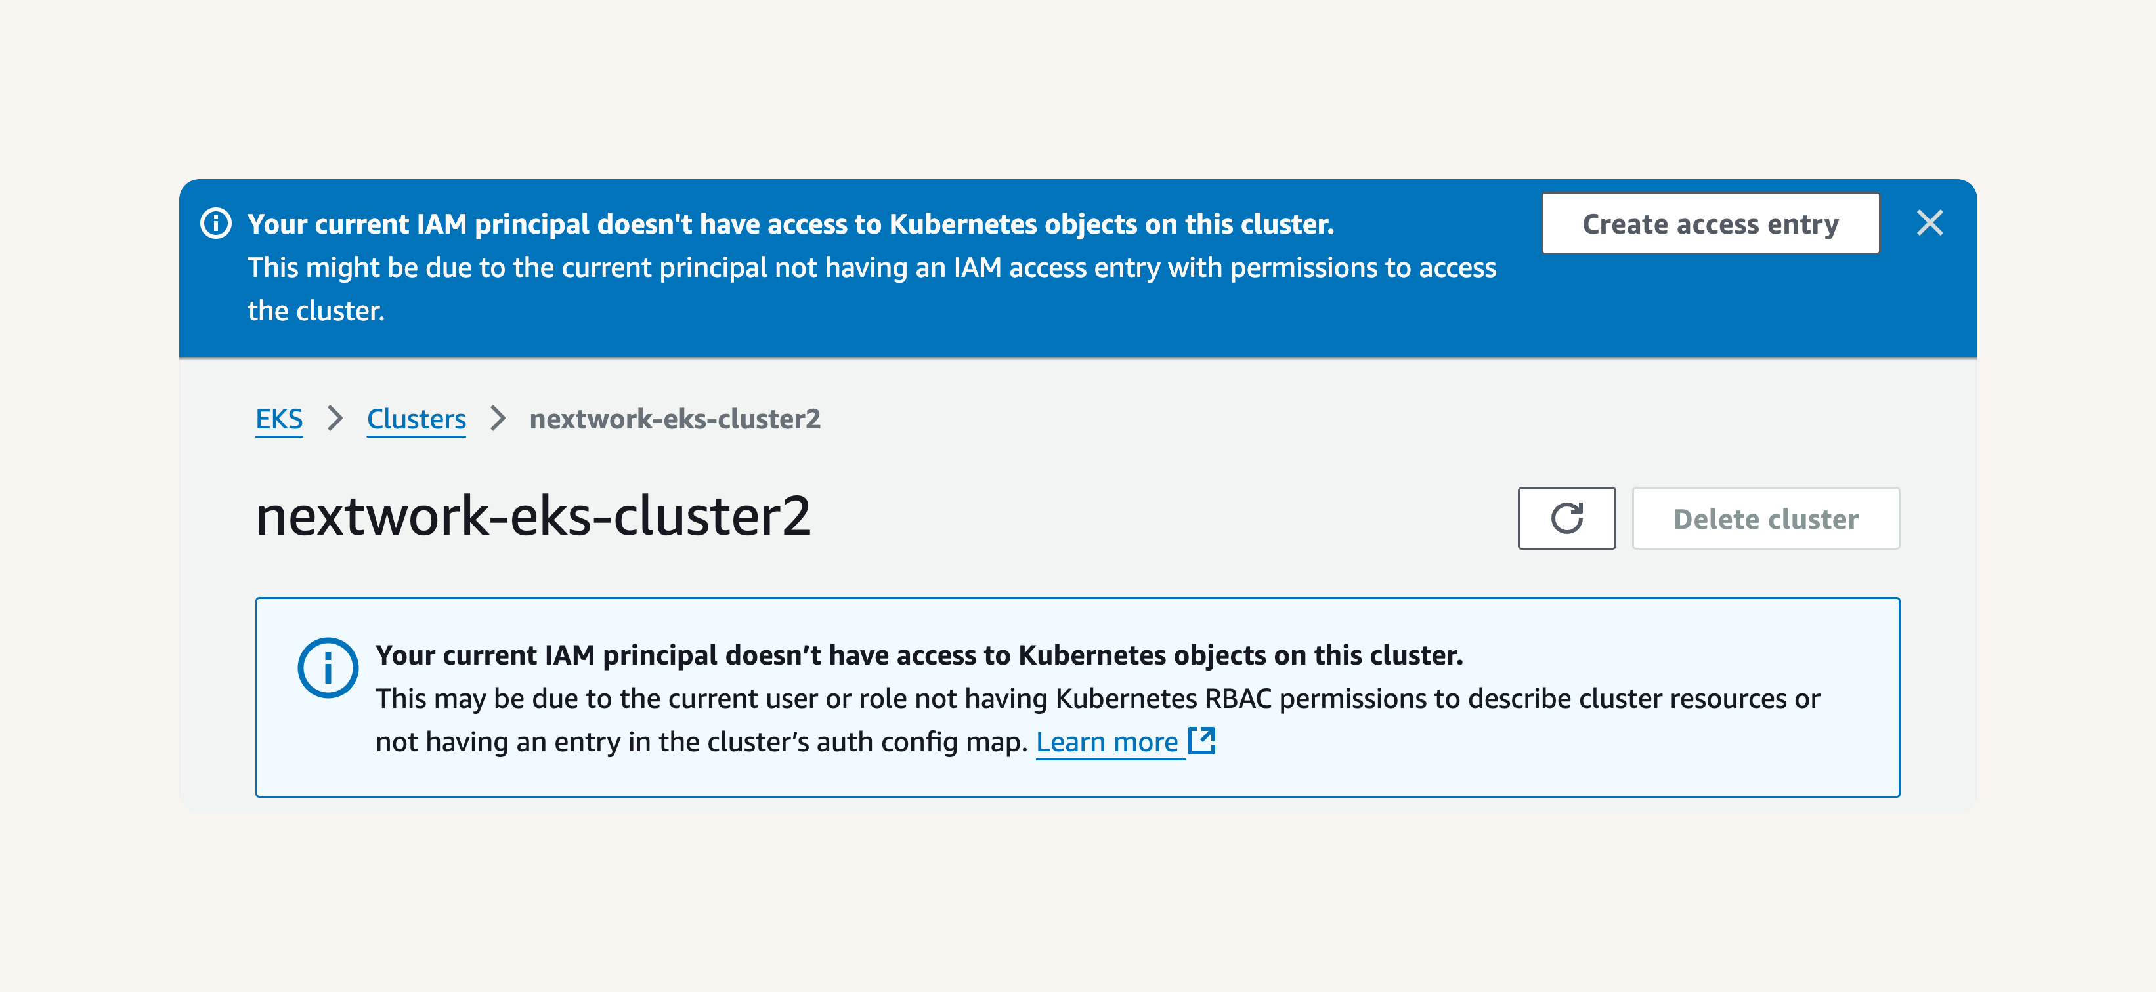Go to the EKS breadcrumb link

[x=279, y=419]
